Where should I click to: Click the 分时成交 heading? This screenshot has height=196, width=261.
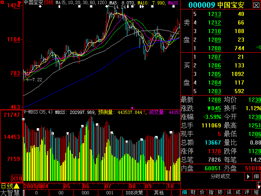(x=220, y=176)
